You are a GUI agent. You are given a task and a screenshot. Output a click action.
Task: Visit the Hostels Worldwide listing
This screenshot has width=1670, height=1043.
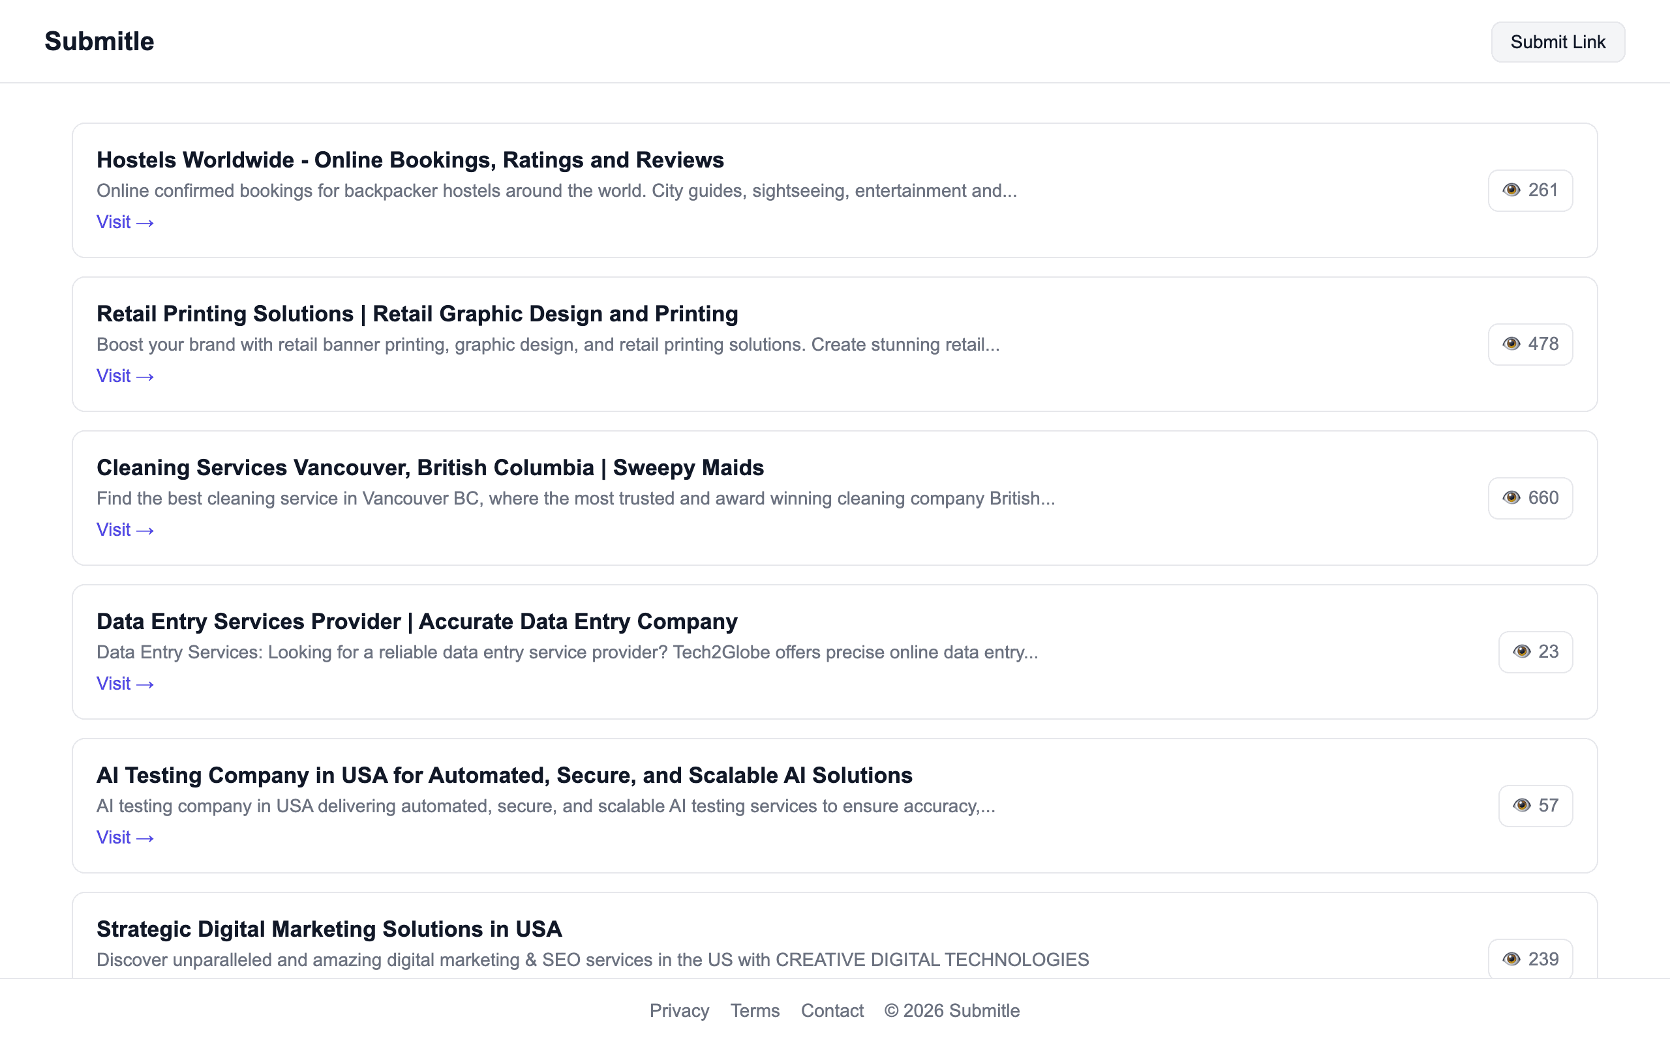point(125,222)
